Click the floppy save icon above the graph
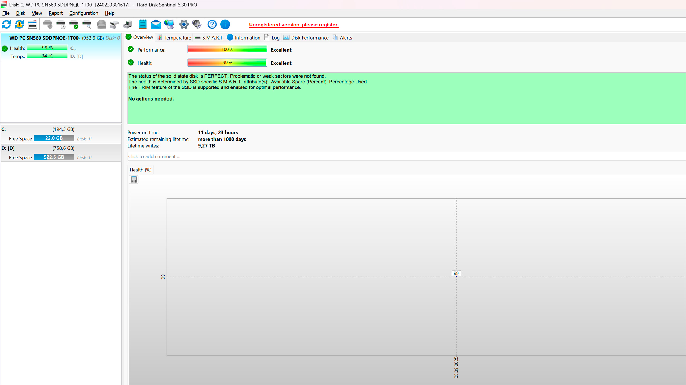The width and height of the screenshot is (686, 385). pos(133,179)
